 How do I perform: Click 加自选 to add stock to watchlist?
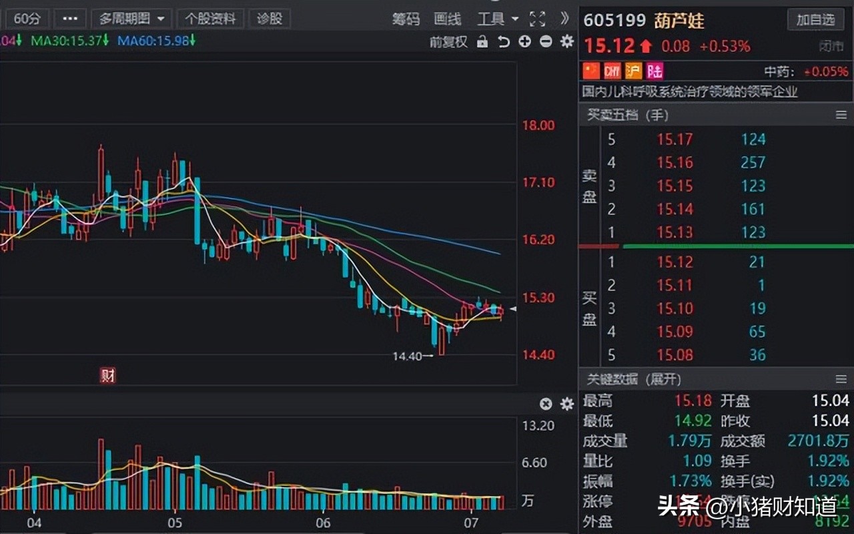coord(816,20)
